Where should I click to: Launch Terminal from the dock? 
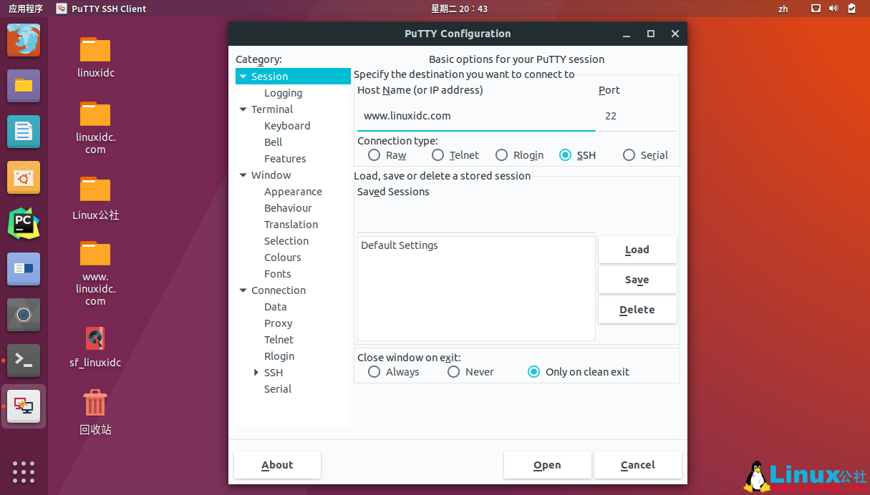point(24,361)
